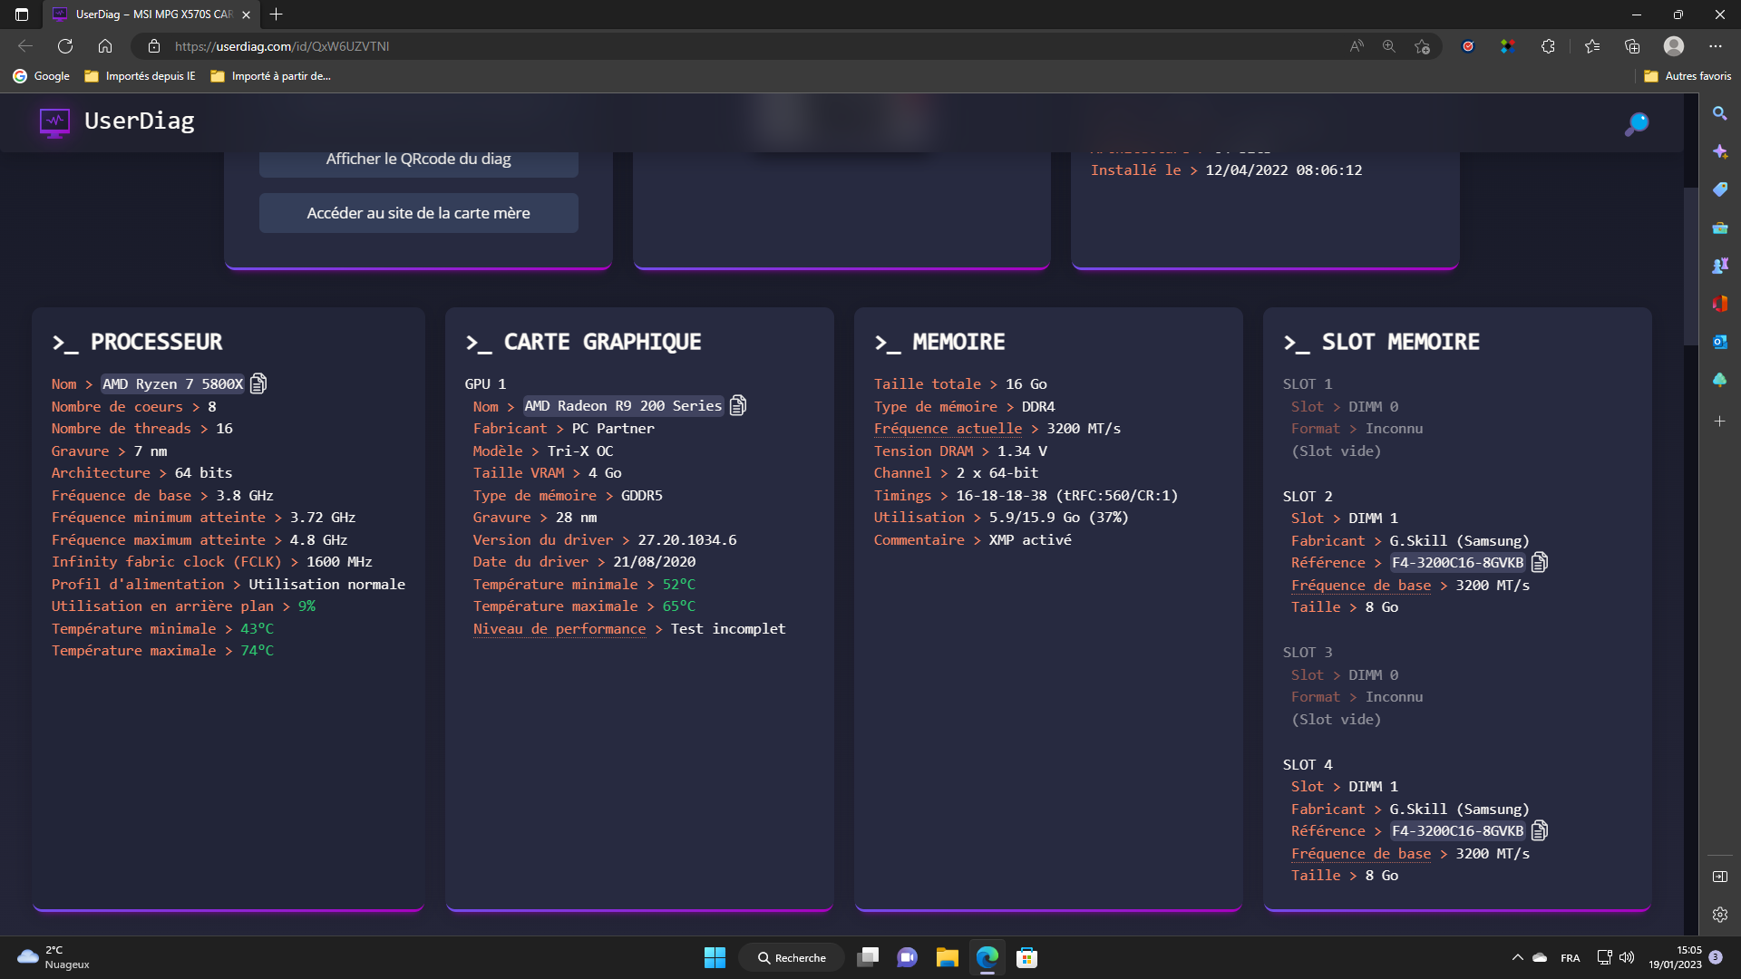1741x979 pixels.
Task: Select the UserDiag browser tab
Action: pyautogui.click(x=151, y=15)
